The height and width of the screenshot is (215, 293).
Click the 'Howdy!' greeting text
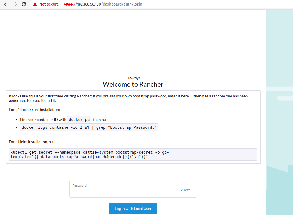pyautogui.click(x=133, y=78)
